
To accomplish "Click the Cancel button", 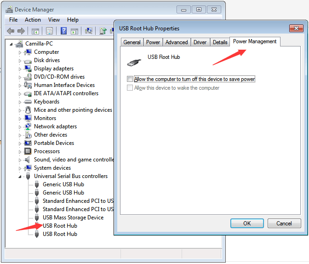I will pos(284,224).
